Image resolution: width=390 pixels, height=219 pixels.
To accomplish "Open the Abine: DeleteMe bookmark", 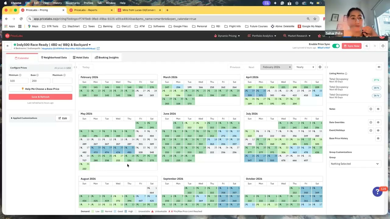I will point(282,26).
